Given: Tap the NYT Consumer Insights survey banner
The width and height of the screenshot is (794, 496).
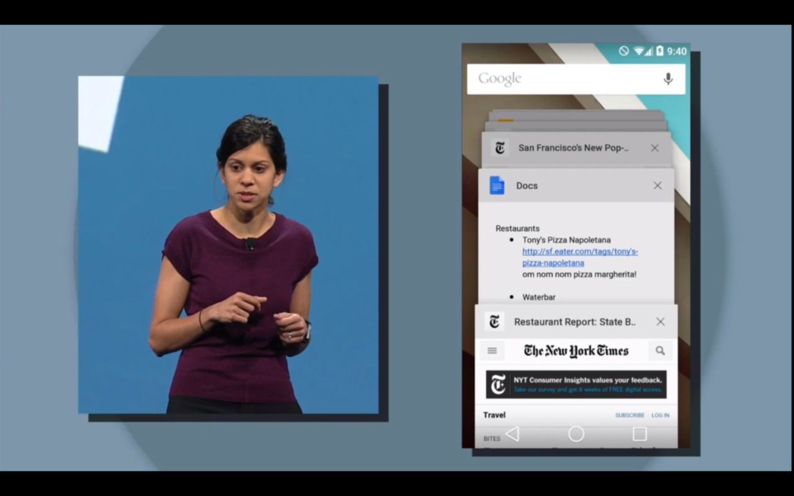Looking at the screenshot, I should point(576,384).
